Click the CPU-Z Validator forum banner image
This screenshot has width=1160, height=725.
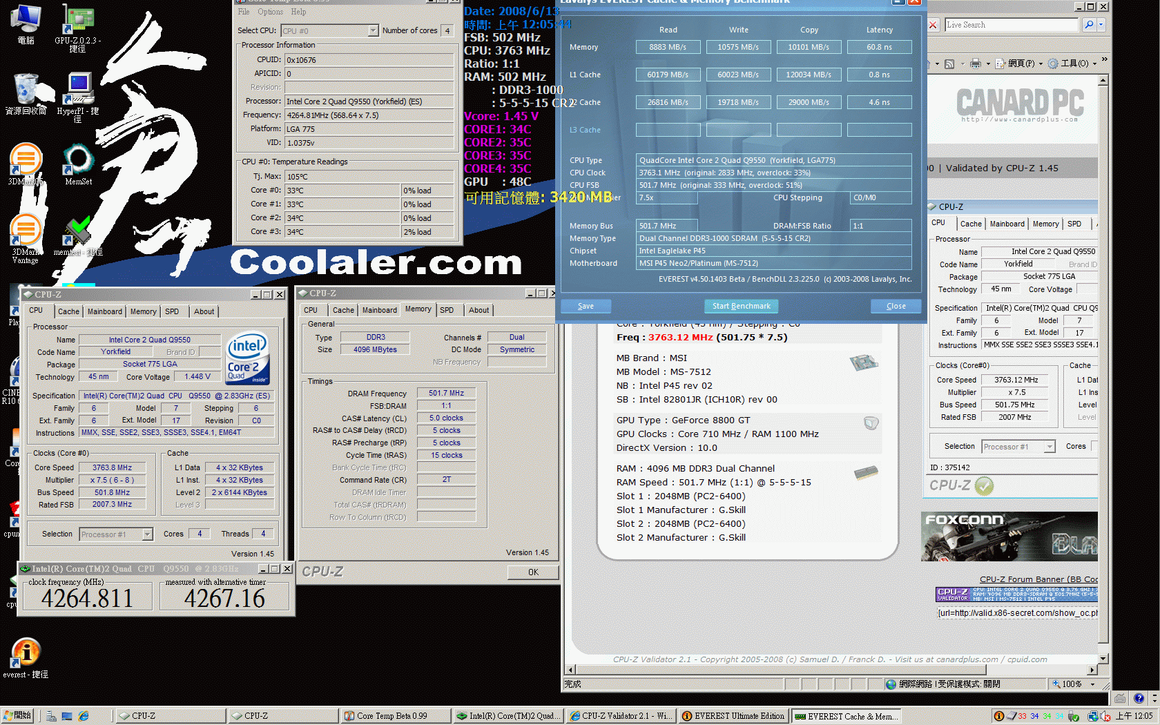click(1016, 594)
